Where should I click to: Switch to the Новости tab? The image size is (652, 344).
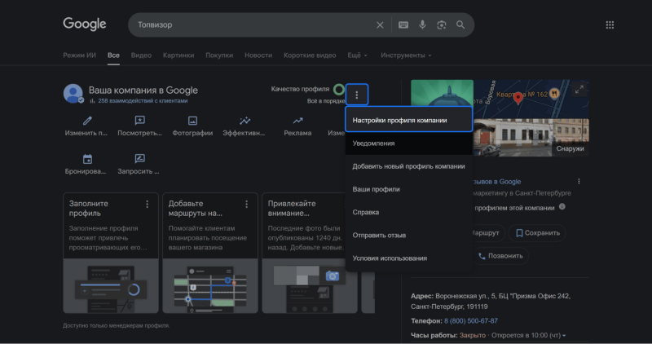(x=258, y=55)
